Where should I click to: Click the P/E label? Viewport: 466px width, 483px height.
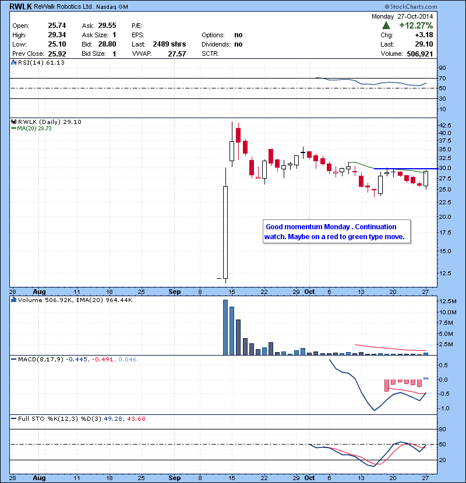137,26
